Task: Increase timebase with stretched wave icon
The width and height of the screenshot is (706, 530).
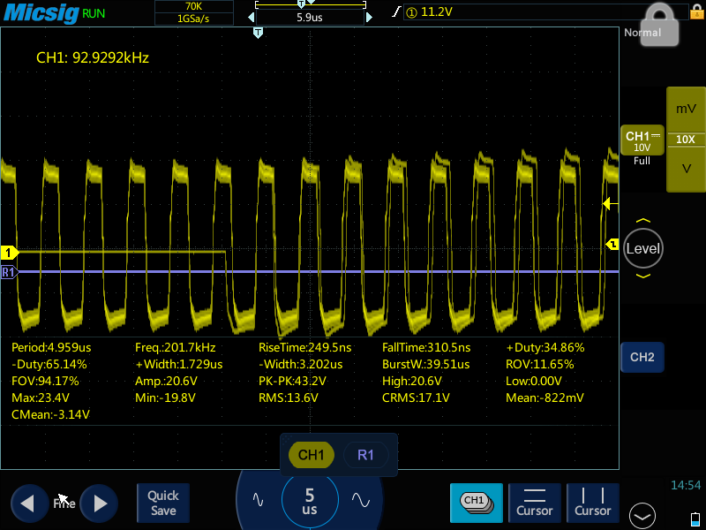Action: click(361, 500)
